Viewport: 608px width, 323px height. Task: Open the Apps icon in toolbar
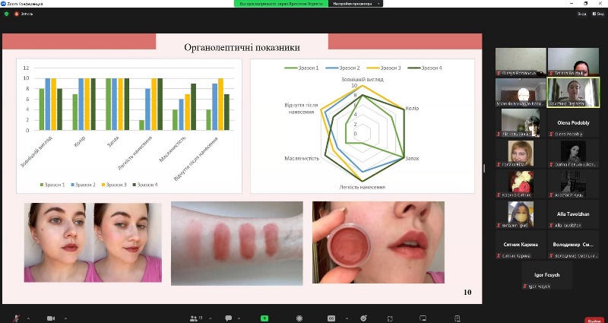click(x=390, y=318)
